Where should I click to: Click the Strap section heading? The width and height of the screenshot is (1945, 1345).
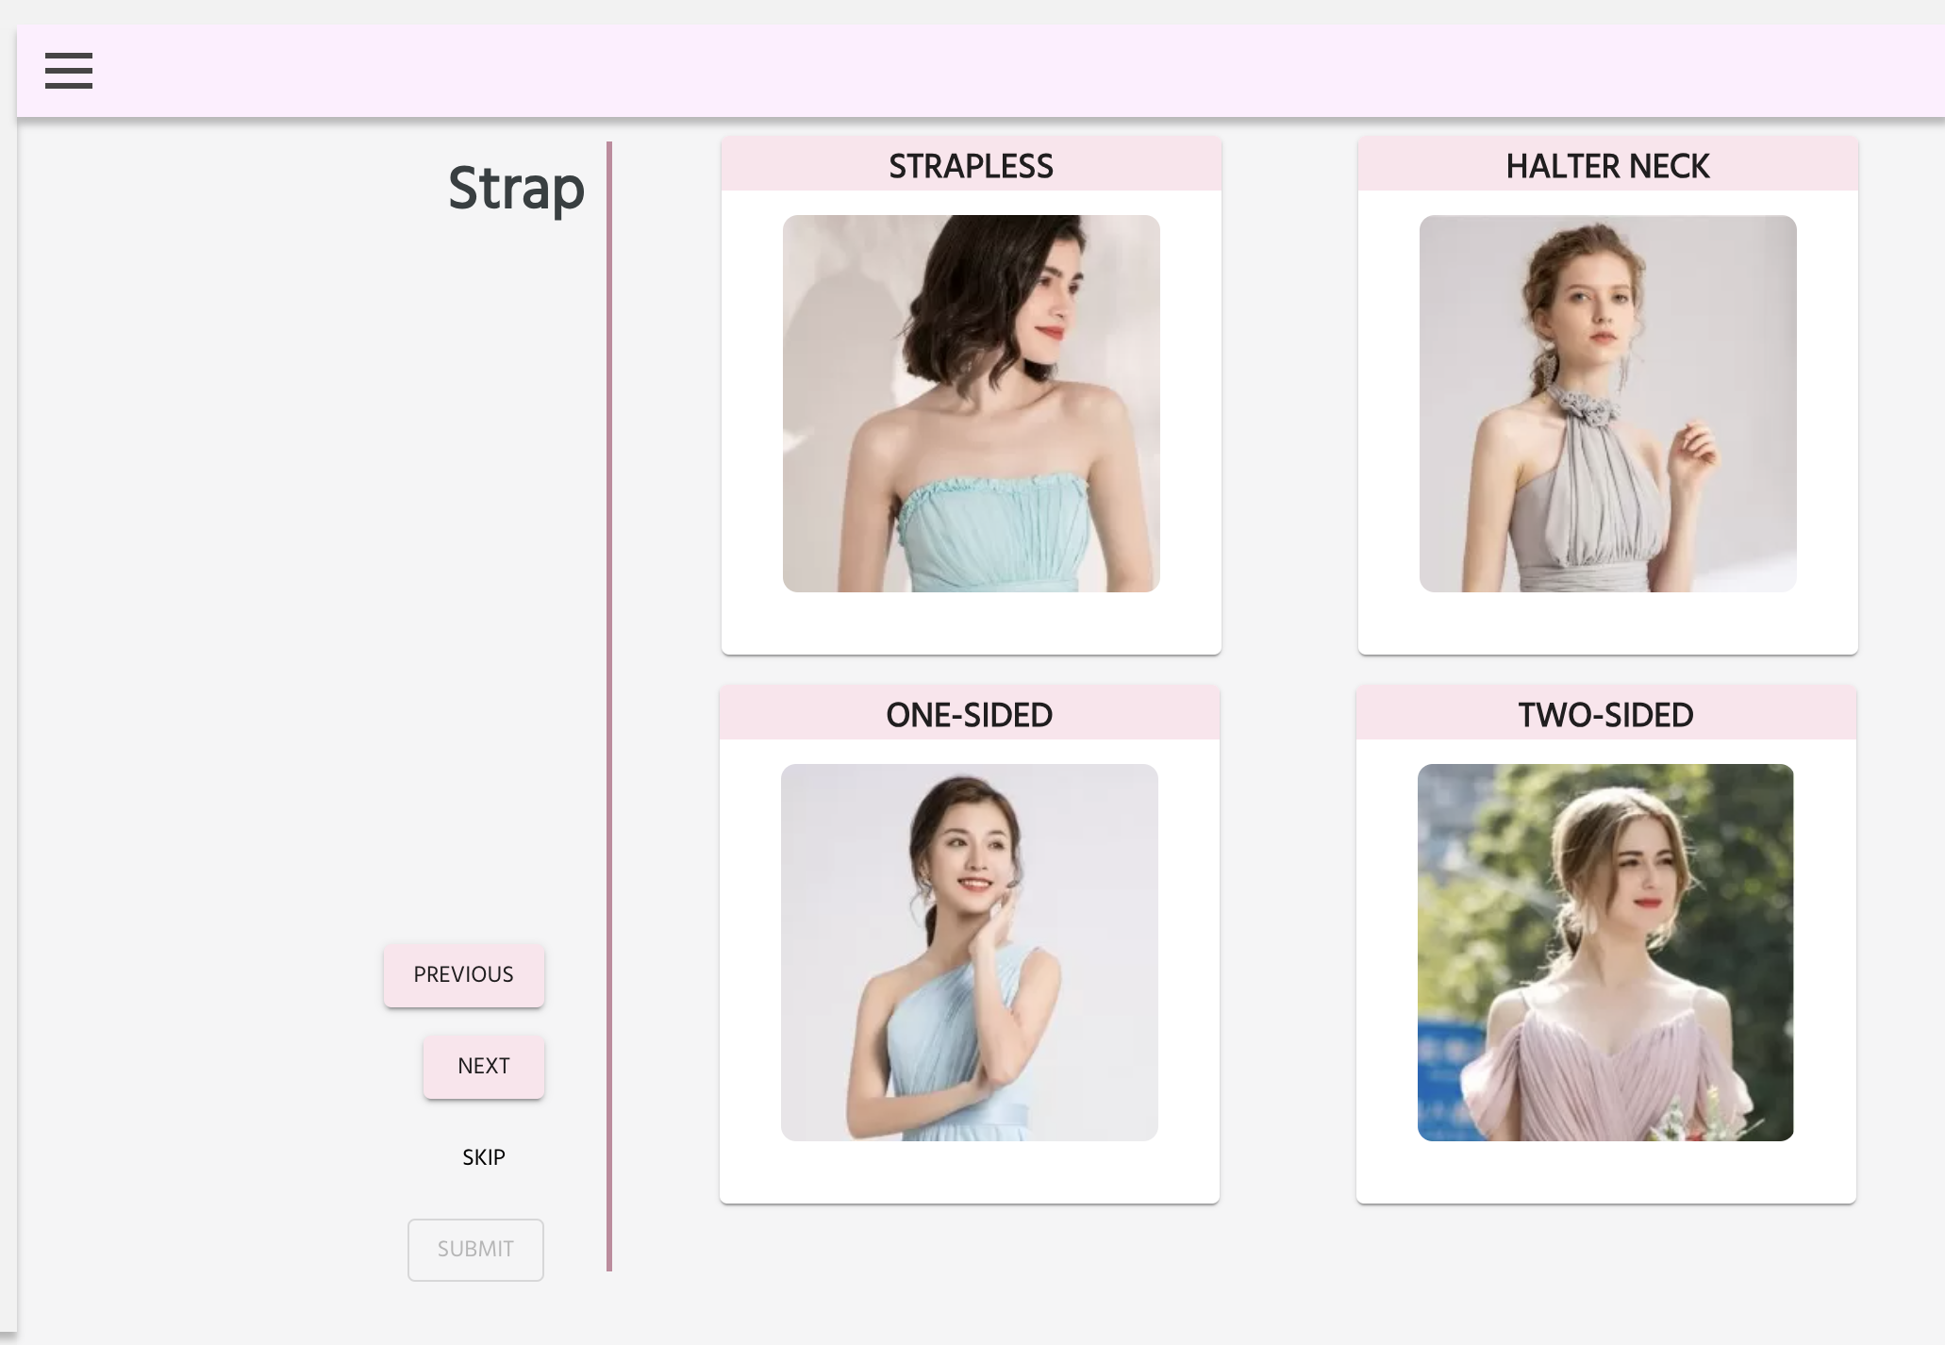(516, 189)
